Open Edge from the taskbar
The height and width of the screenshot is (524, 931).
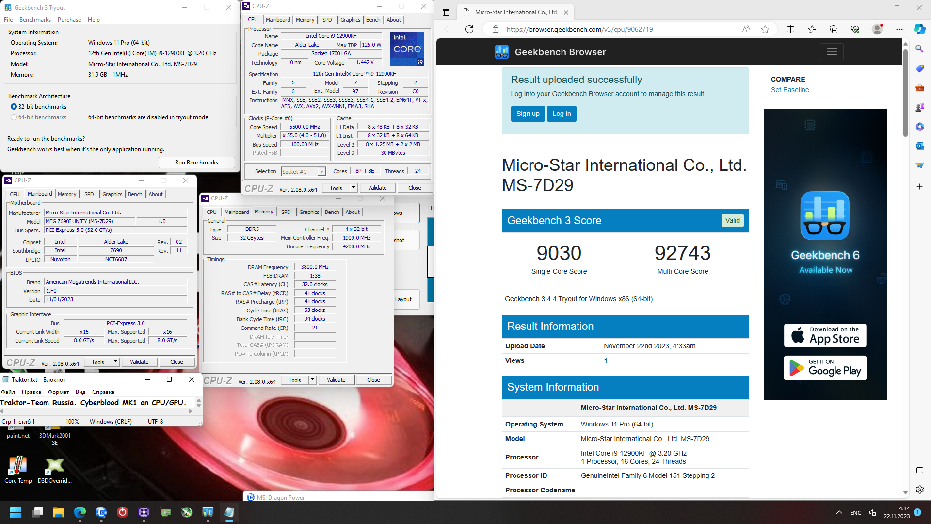click(x=80, y=512)
